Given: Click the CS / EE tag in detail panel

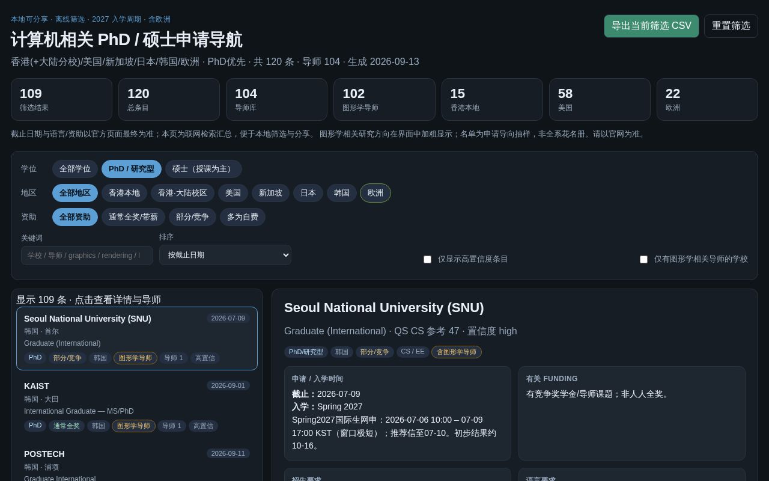Looking at the screenshot, I should coord(413,352).
